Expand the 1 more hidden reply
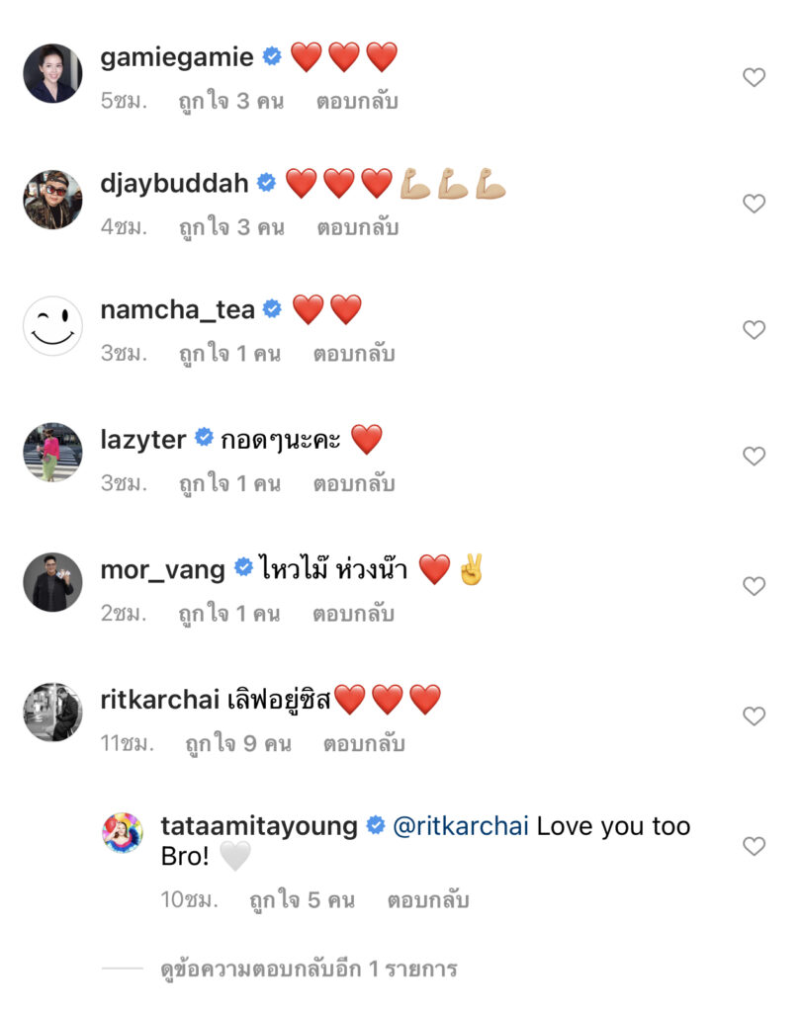Viewport: 802px width, 1012px height. (309, 969)
